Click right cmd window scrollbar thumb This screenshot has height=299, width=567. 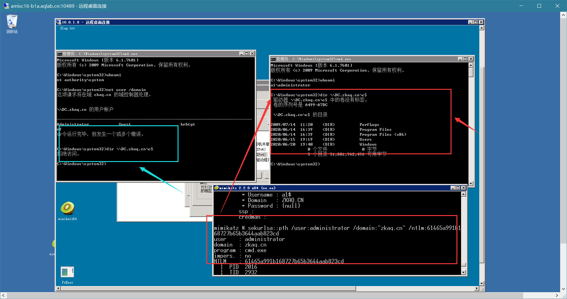pyautogui.click(x=471, y=72)
